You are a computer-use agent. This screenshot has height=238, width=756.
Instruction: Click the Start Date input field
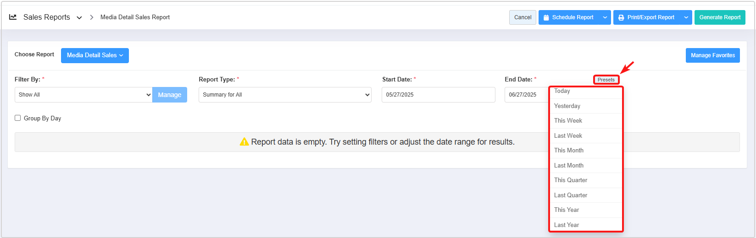[x=438, y=95]
